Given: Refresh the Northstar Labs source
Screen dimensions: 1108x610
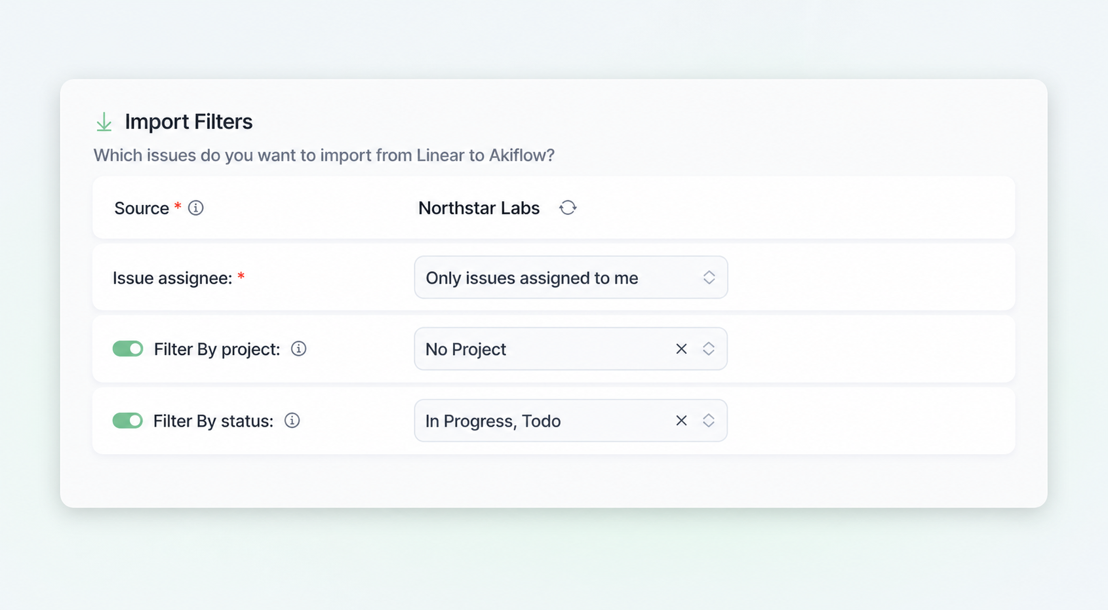Looking at the screenshot, I should (568, 208).
